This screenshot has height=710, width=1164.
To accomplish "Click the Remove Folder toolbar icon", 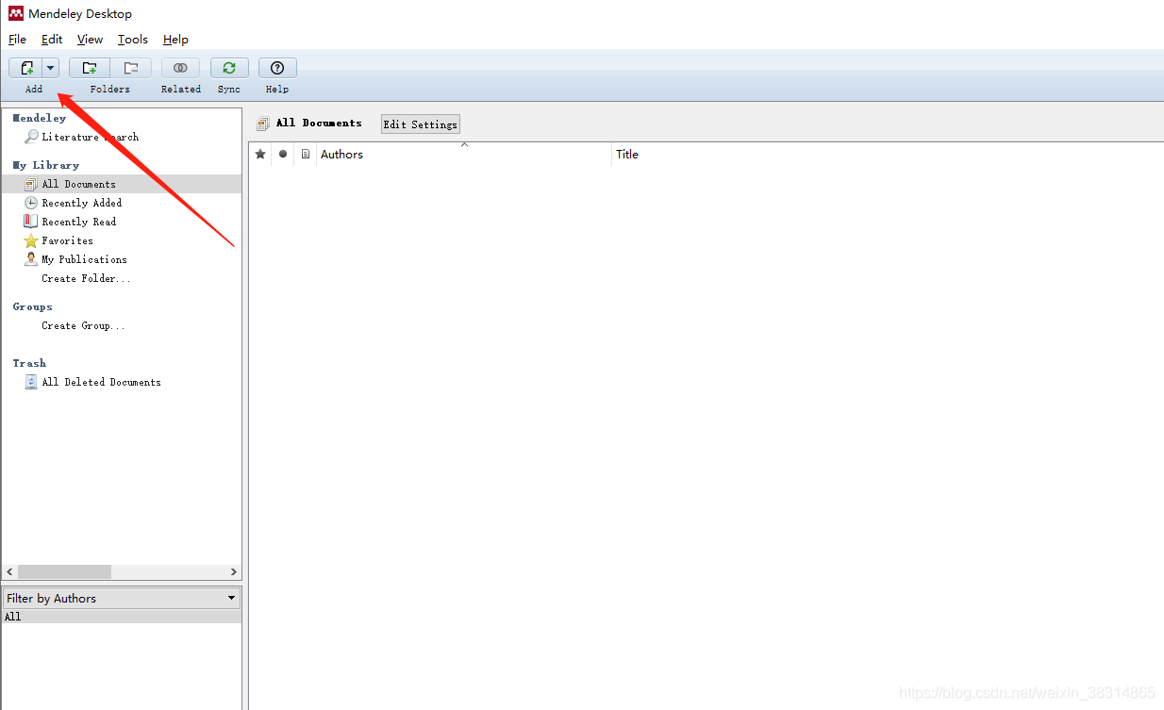I will [131, 68].
